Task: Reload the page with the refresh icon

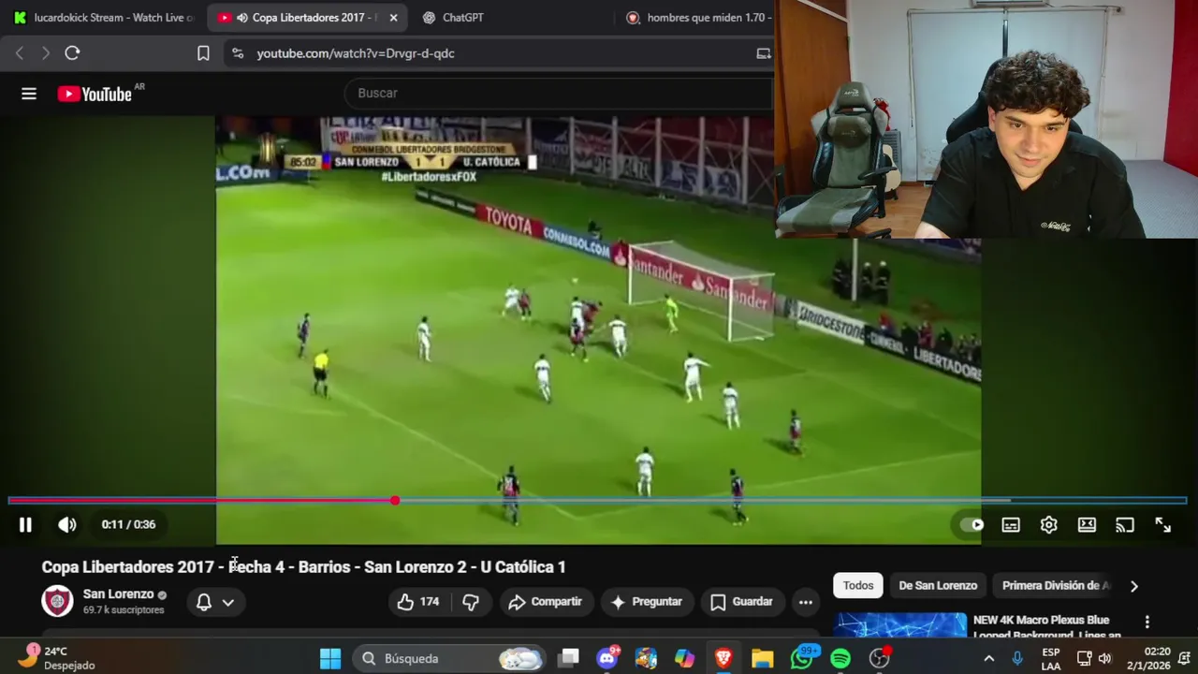Action: click(x=72, y=53)
